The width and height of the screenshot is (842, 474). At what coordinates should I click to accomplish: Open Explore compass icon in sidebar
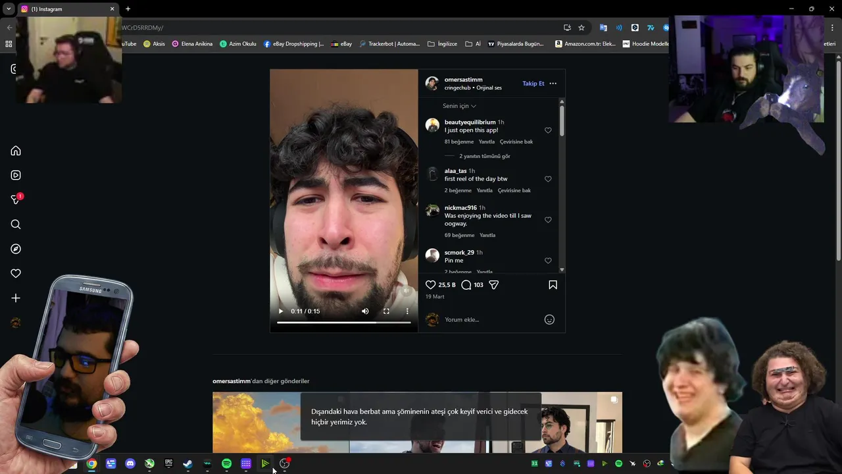(x=16, y=249)
